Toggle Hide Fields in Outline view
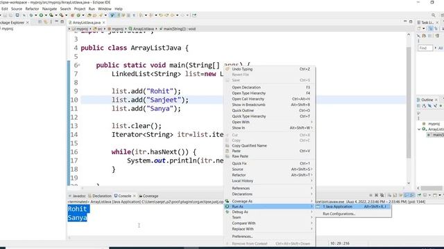The image size is (444, 249). (429, 106)
